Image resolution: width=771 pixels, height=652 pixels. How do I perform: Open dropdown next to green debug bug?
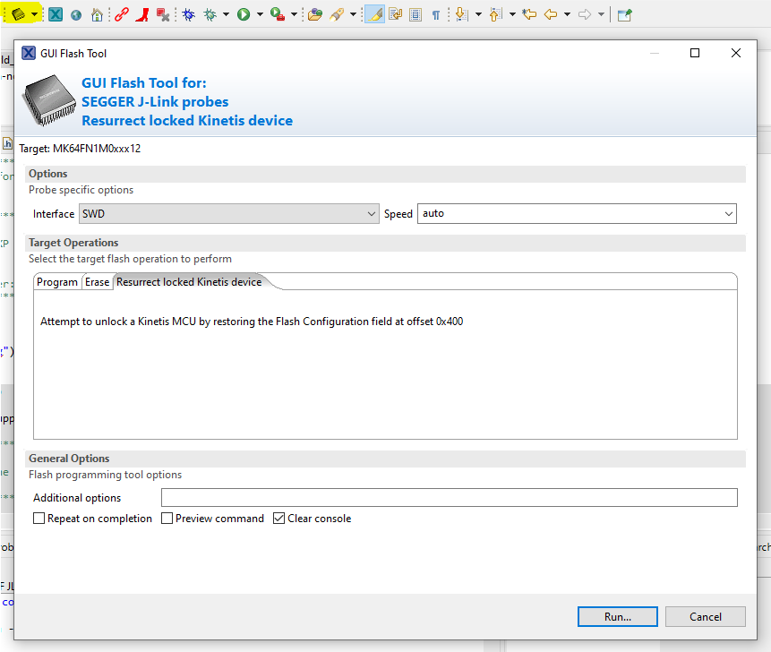click(x=226, y=14)
